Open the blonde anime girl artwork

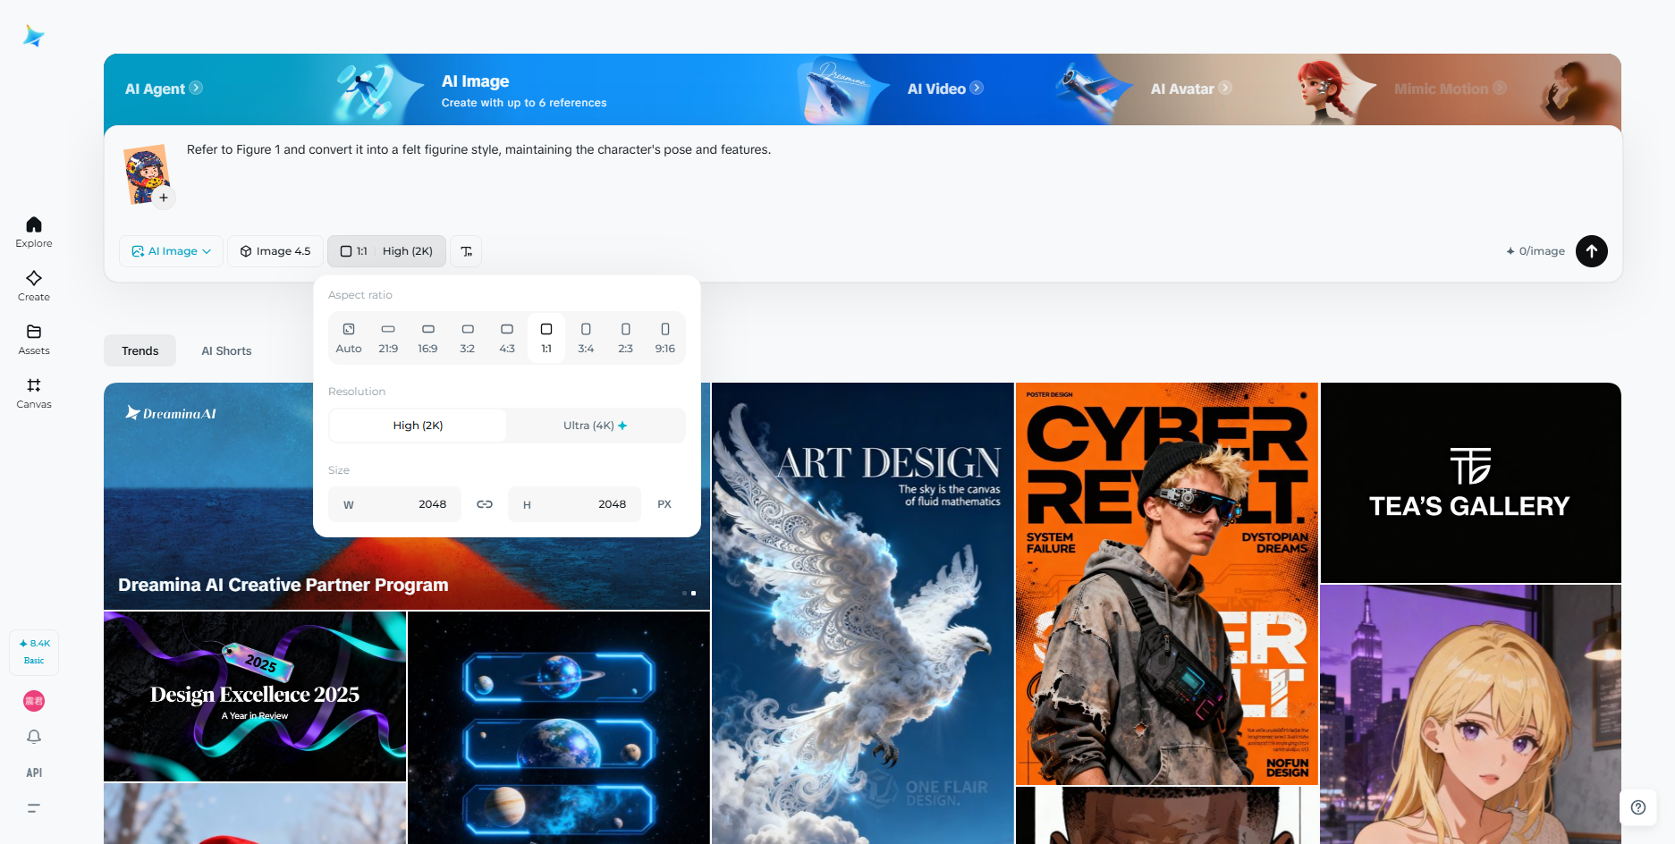(x=1471, y=714)
